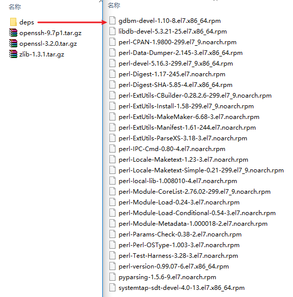Click the perl-ExtUtils-Install rpm file icon
Screen dimensions: 293x297
pyautogui.click(x=112, y=106)
